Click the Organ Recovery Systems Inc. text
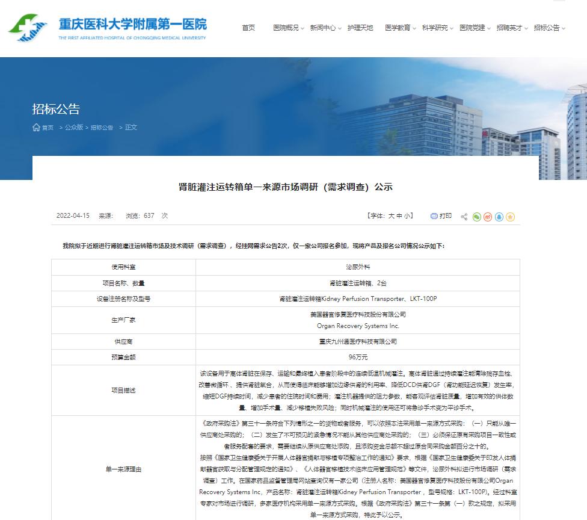587x520 pixels. coord(358,326)
